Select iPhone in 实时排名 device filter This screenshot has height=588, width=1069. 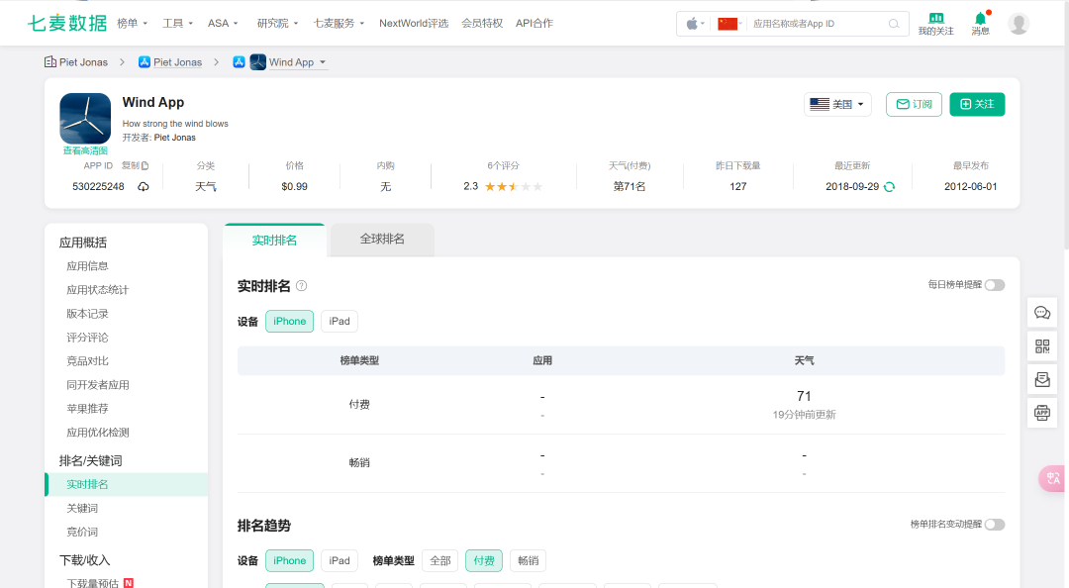290,322
